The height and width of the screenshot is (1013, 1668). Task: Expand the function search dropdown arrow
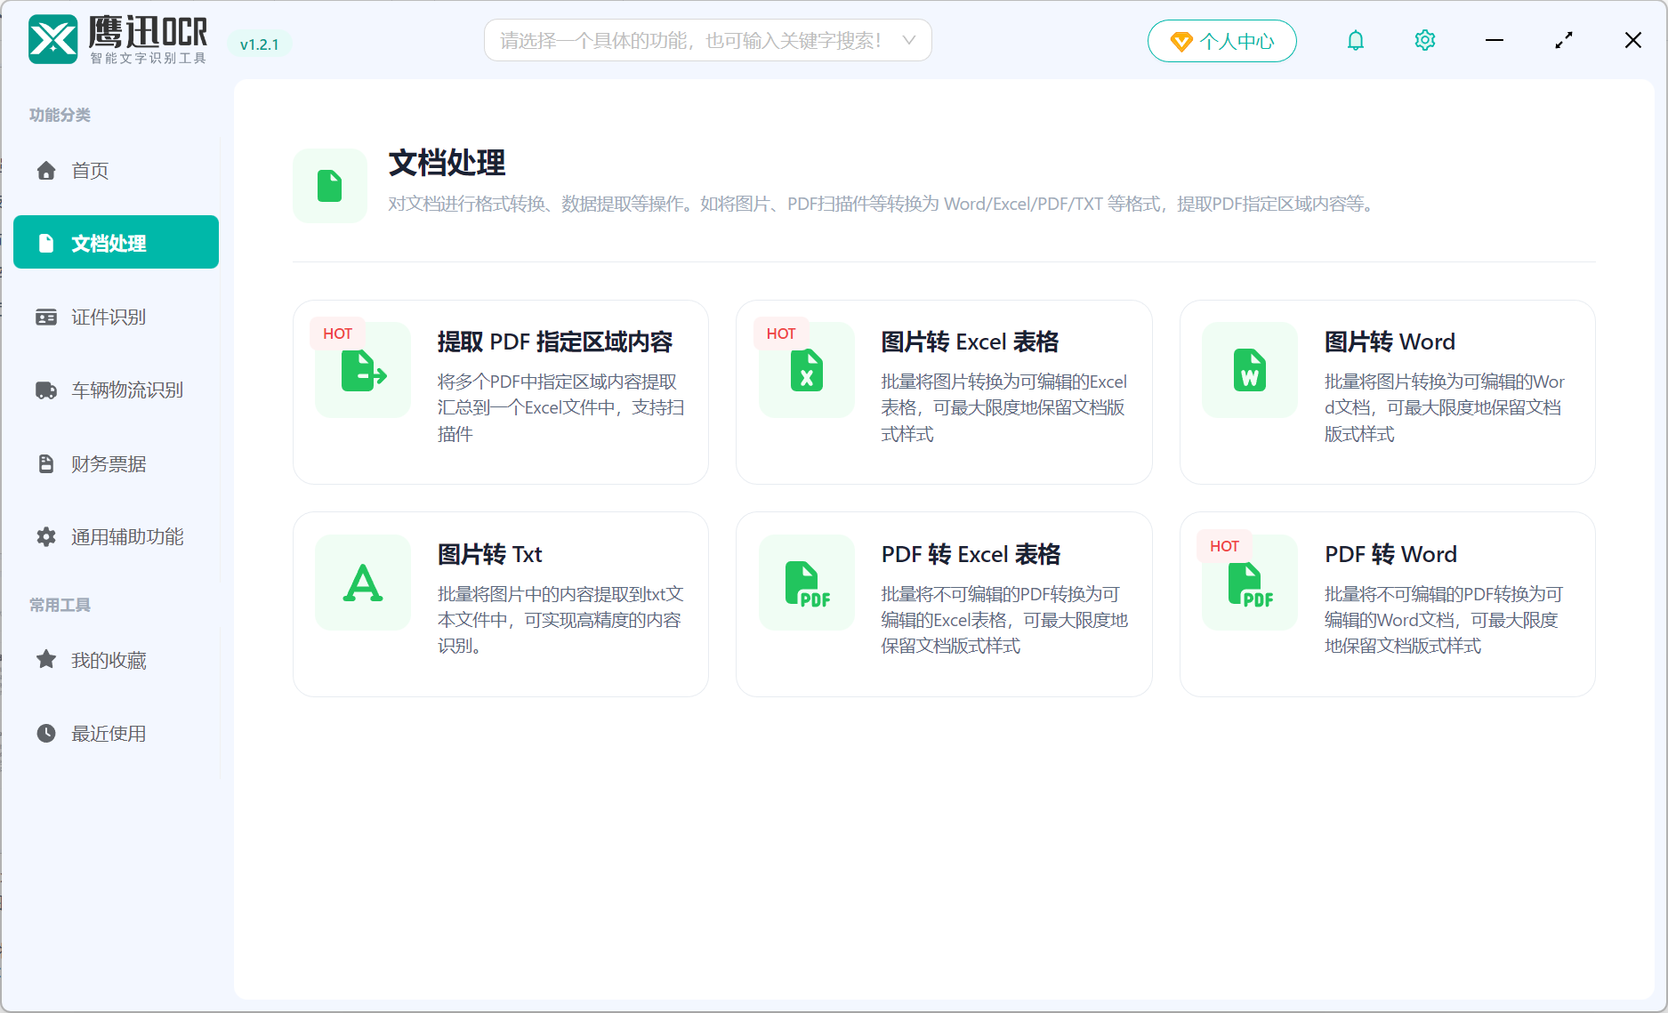coord(908,40)
